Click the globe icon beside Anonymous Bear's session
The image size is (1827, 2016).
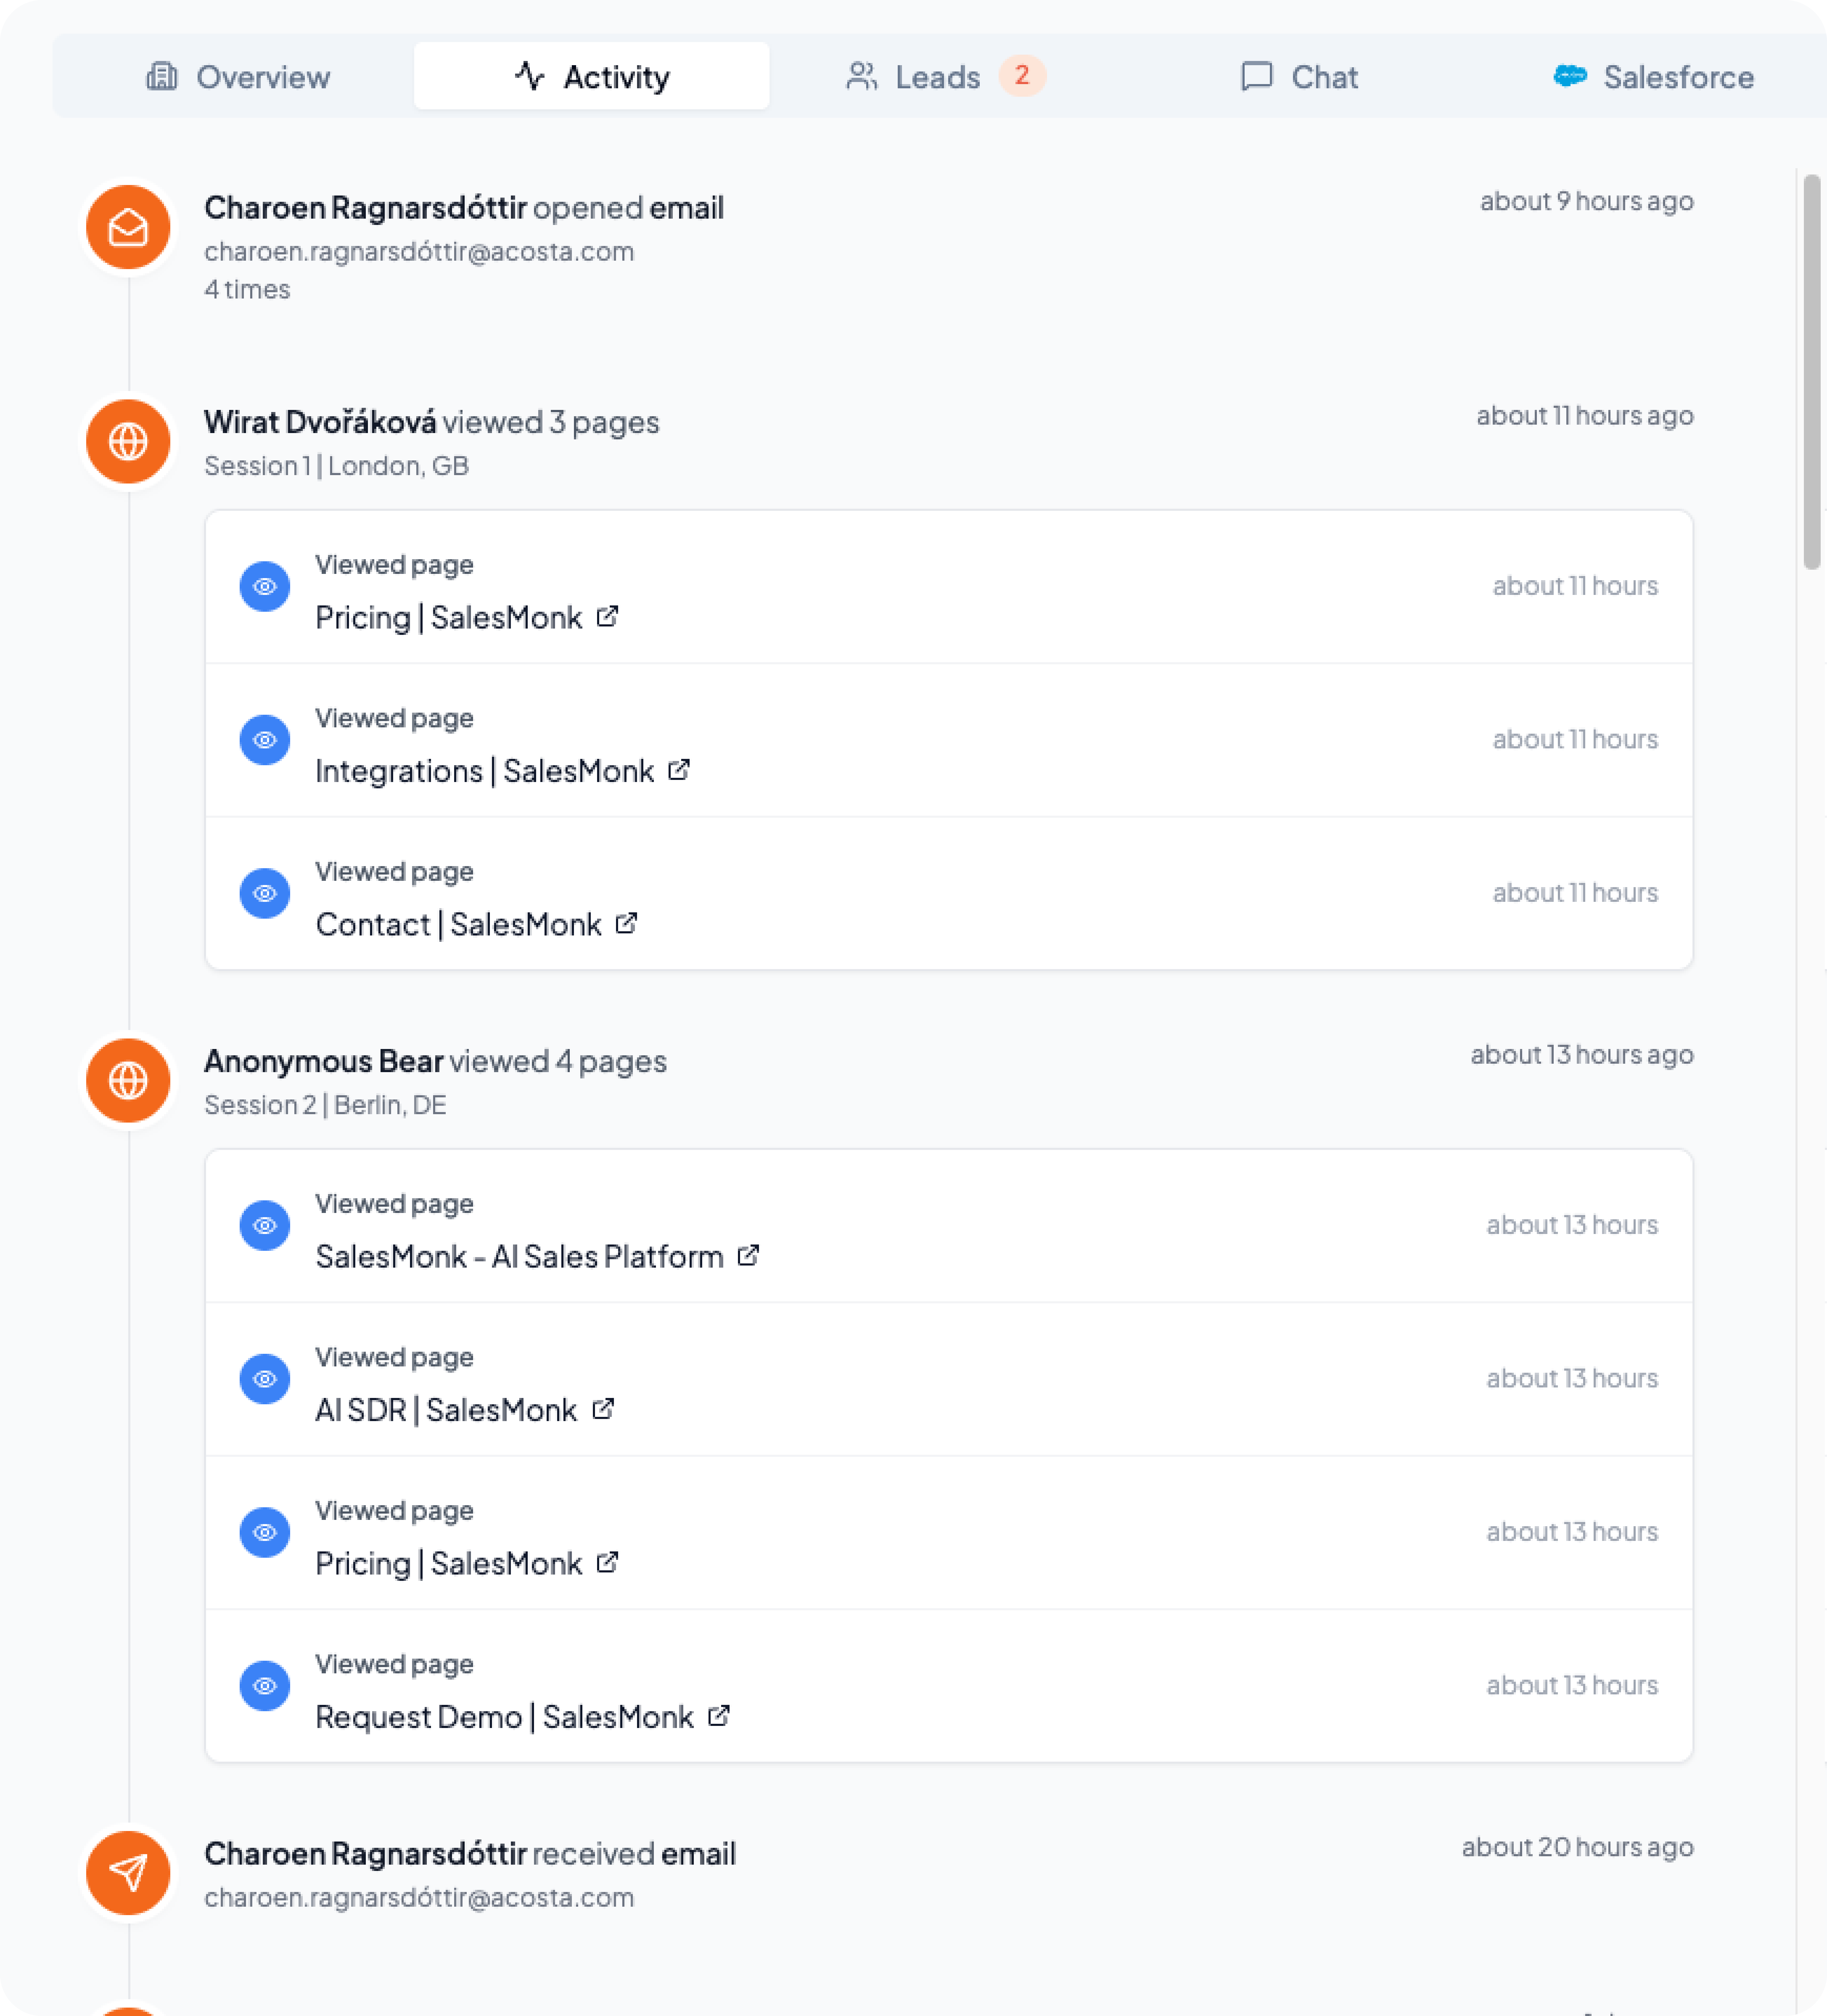click(x=128, y=1080)
